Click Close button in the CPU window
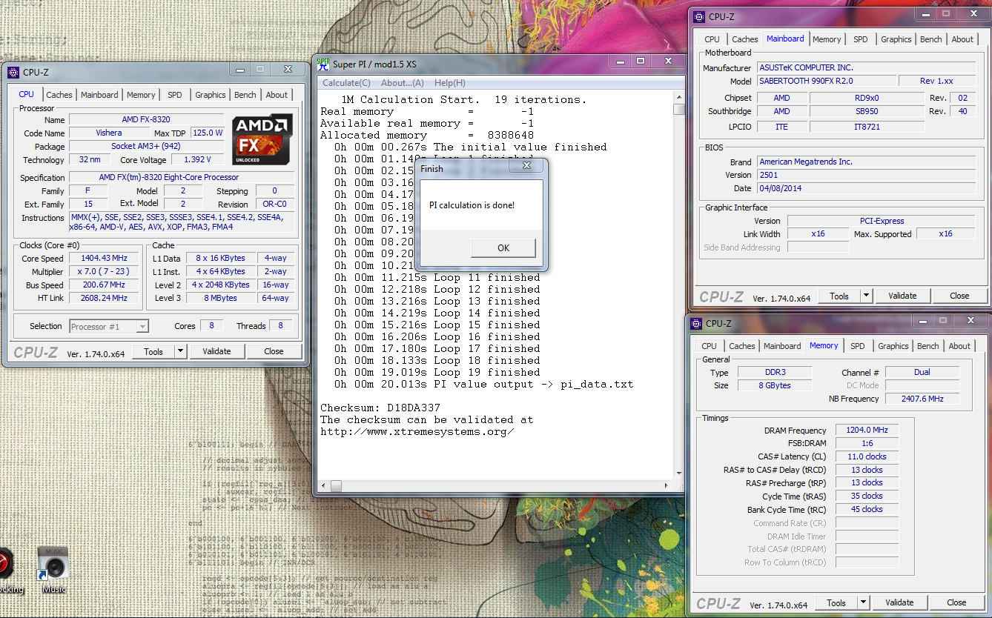Screen dimensions: 992x618 pos(274,351)
